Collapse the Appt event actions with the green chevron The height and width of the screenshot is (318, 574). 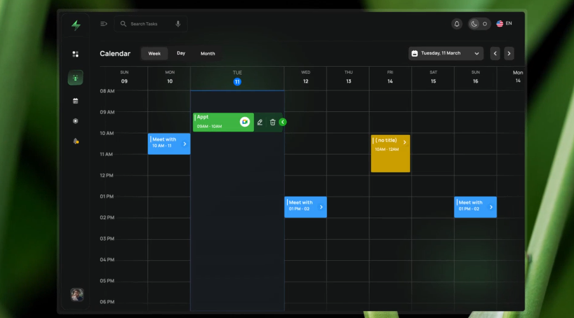[283, 122]
